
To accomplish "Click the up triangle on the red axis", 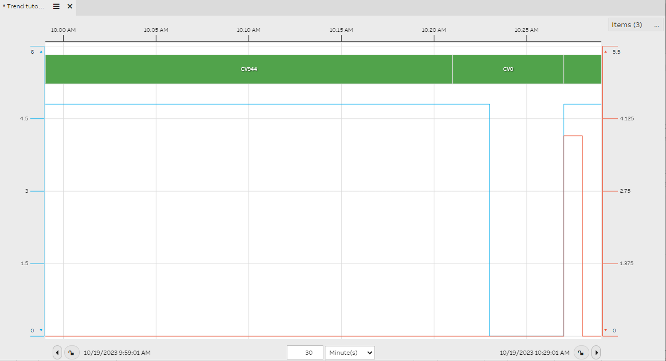I will 605,51.
